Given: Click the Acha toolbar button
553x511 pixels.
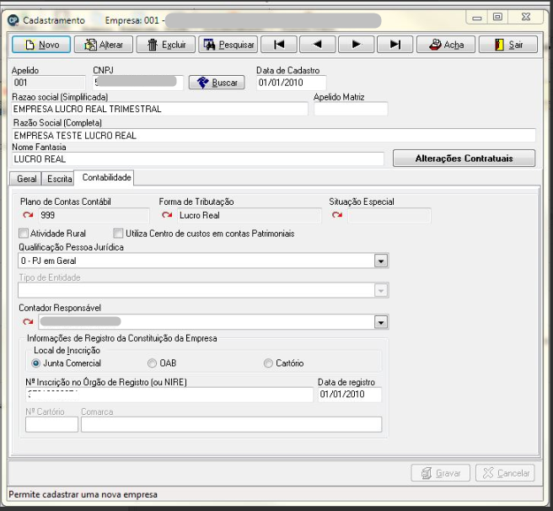Looking at the screenshot, I should point(446,45).
